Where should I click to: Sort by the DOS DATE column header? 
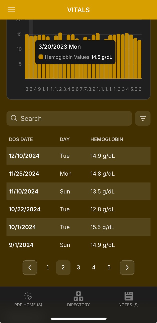pyautogui.click(x=21, y=139)
